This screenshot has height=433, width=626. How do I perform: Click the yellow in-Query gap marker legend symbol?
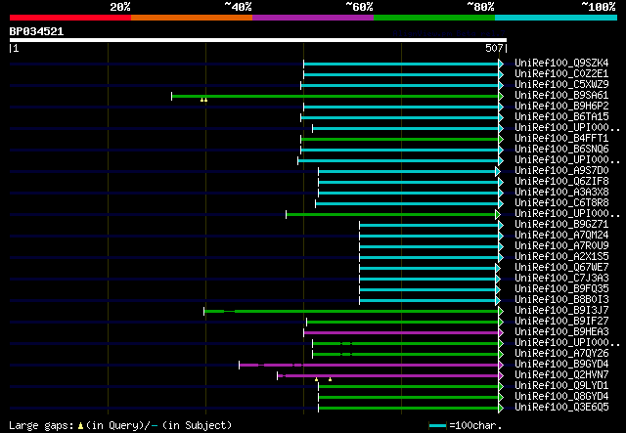(x=80, y=426)
